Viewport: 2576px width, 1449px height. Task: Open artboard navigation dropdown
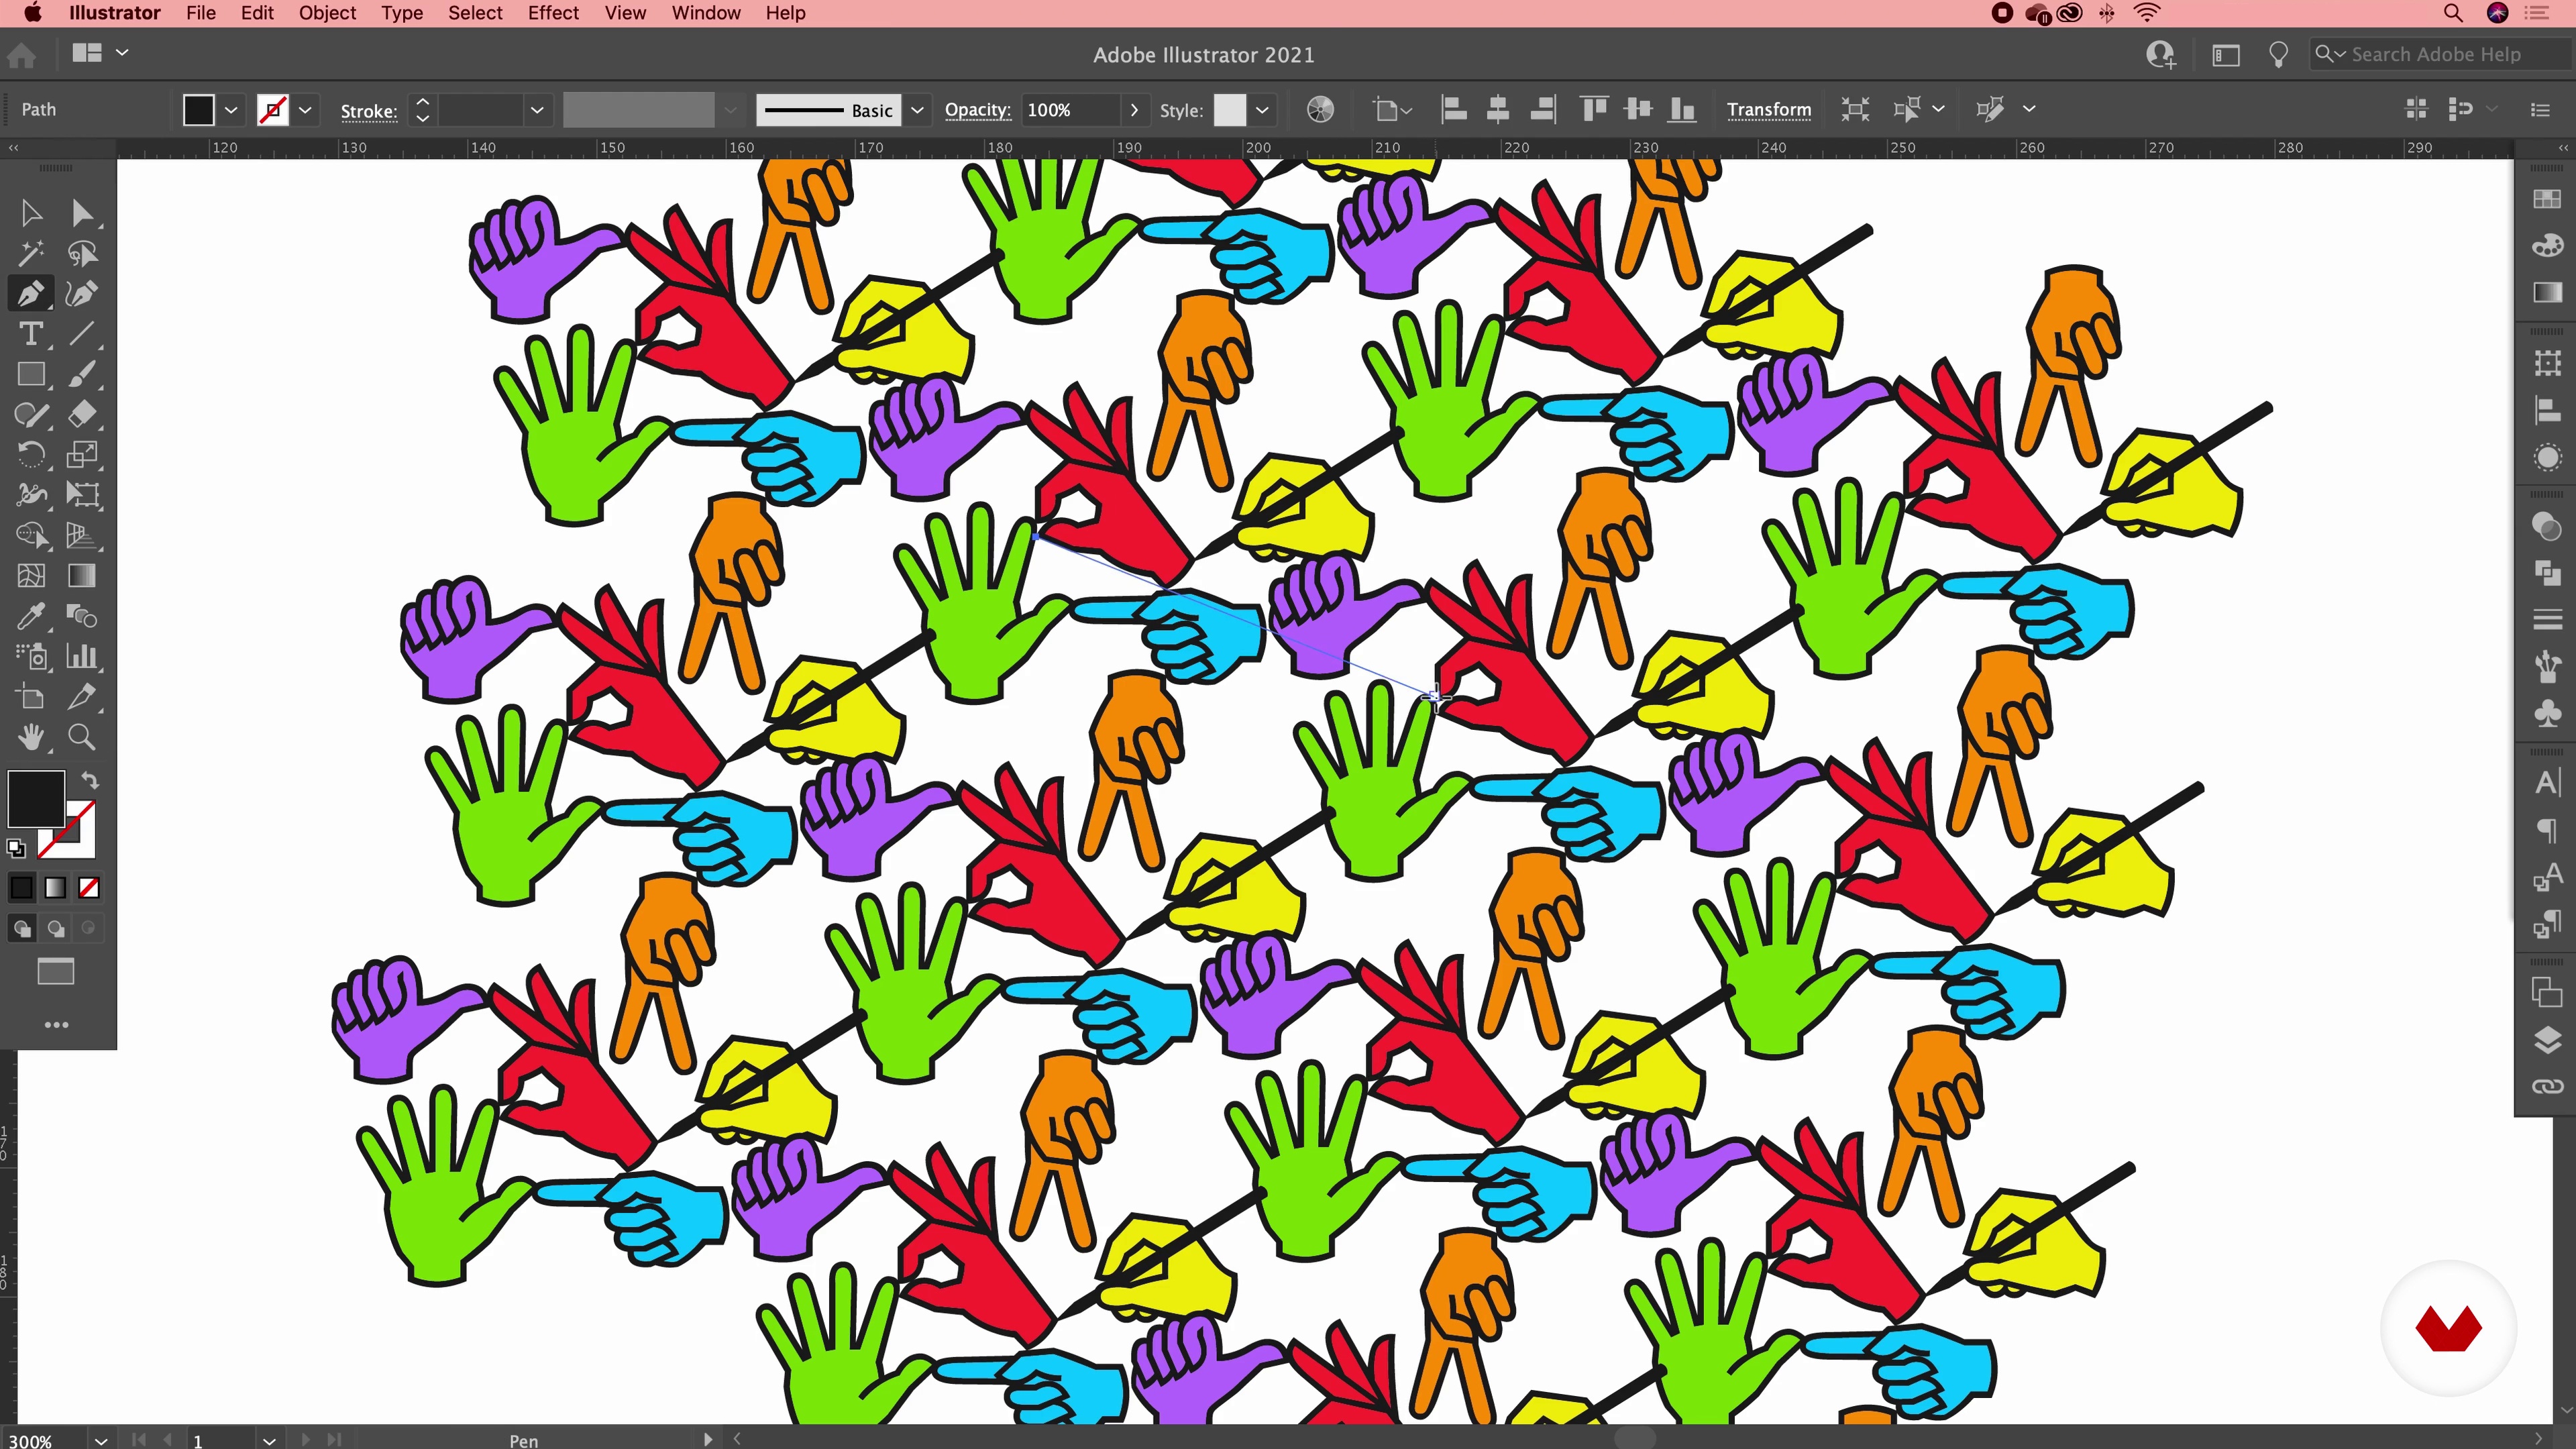(x=269, y=1440)
